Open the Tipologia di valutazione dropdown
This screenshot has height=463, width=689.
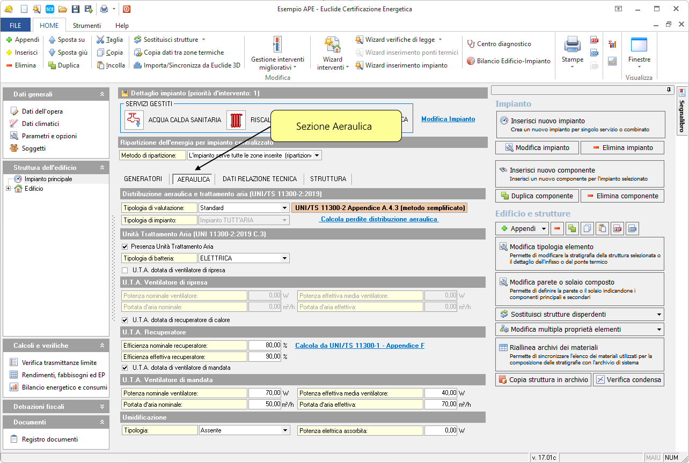click(x=284, y=208)
